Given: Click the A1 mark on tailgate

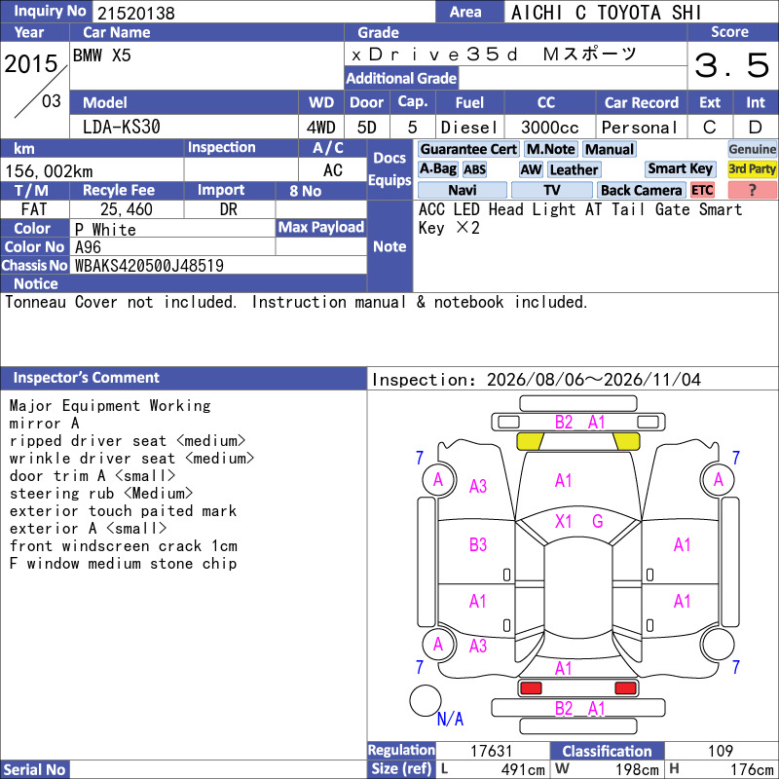Looking at the screenshot, I should tap(563, 668).
